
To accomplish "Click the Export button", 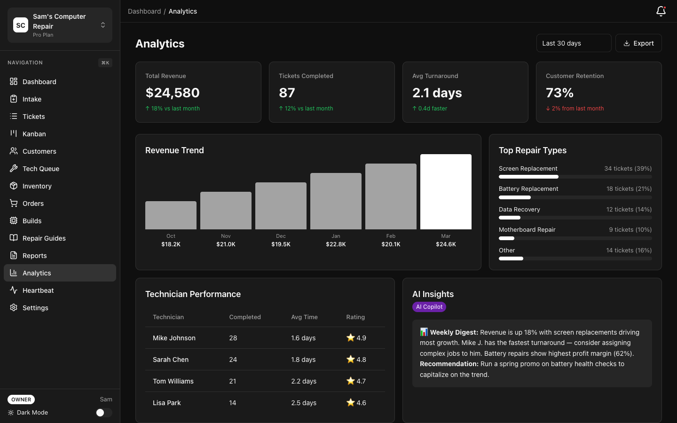I will 638,43.
